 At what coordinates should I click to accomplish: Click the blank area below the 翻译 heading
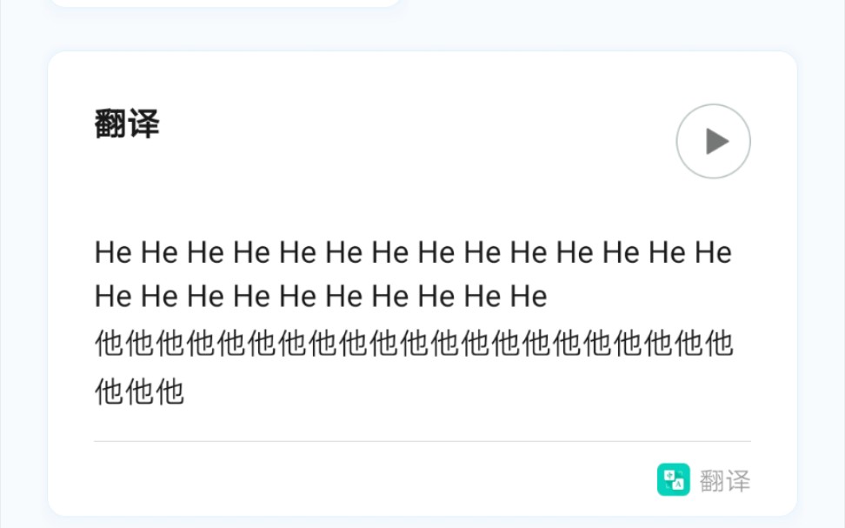pos(348,187)
